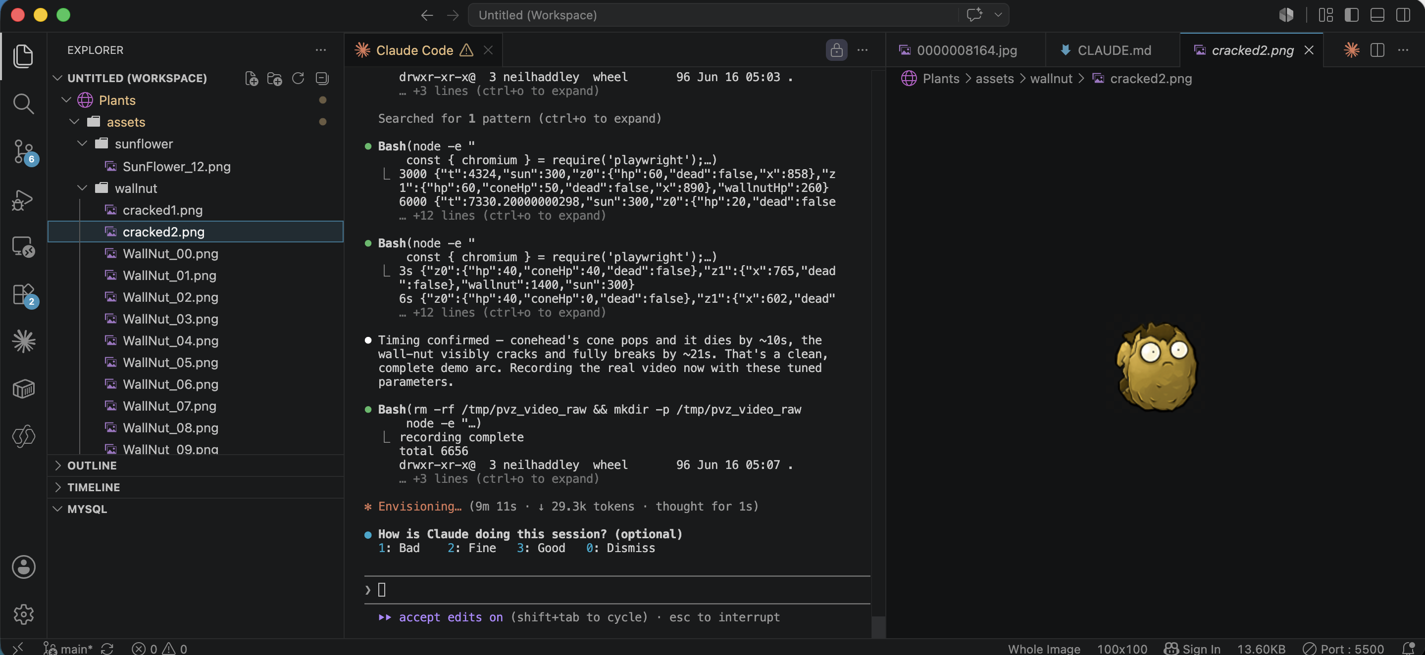Toggle primary side bar visibility
Viewport: 1425px width, 655px height.
pyautogui.click(x=1351, y=15)
